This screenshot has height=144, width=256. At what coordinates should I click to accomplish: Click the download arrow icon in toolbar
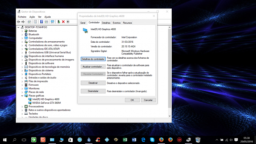(x=68, y=21)
